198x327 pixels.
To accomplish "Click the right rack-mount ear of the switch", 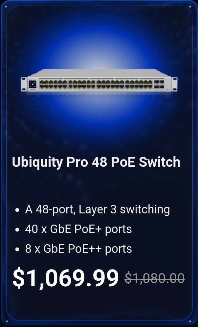I will coord(175,84).
